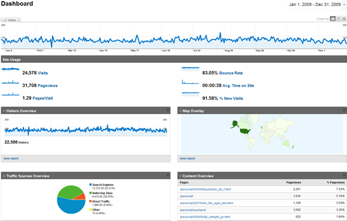Click the Search Engines legend label
Viewport: 347px width, 221px height.
point(103,185)
